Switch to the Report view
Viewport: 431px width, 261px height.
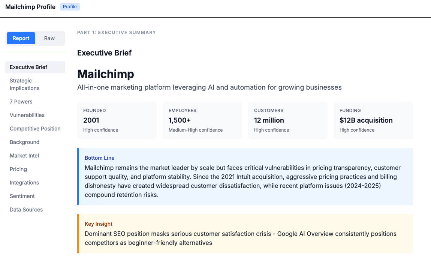coord(21,38)
